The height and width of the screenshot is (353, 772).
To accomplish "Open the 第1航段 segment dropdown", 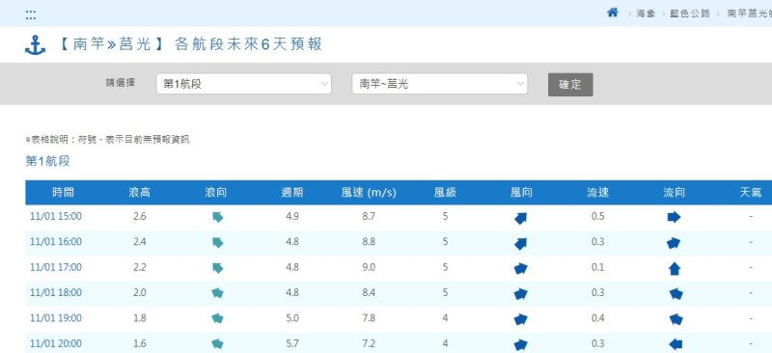I will pos(244,84).
